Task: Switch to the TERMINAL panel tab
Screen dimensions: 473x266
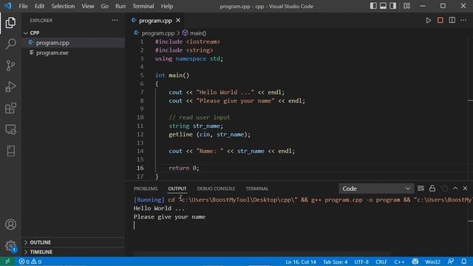Action: click(257, 188)
